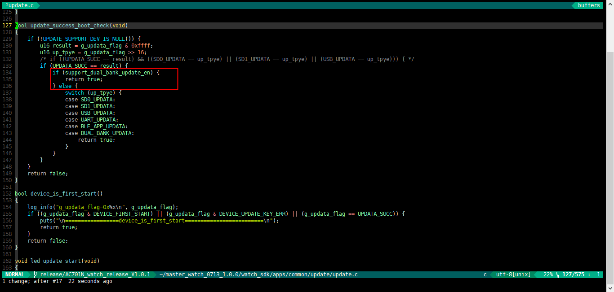
Task: Click the c filetype indicator
Action: click(x=485, y=275)
